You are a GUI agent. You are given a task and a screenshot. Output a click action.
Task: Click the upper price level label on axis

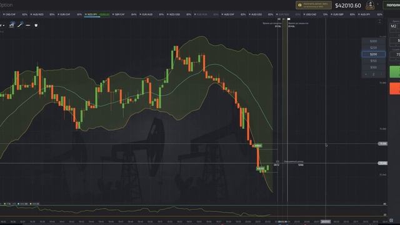(382, 144)
